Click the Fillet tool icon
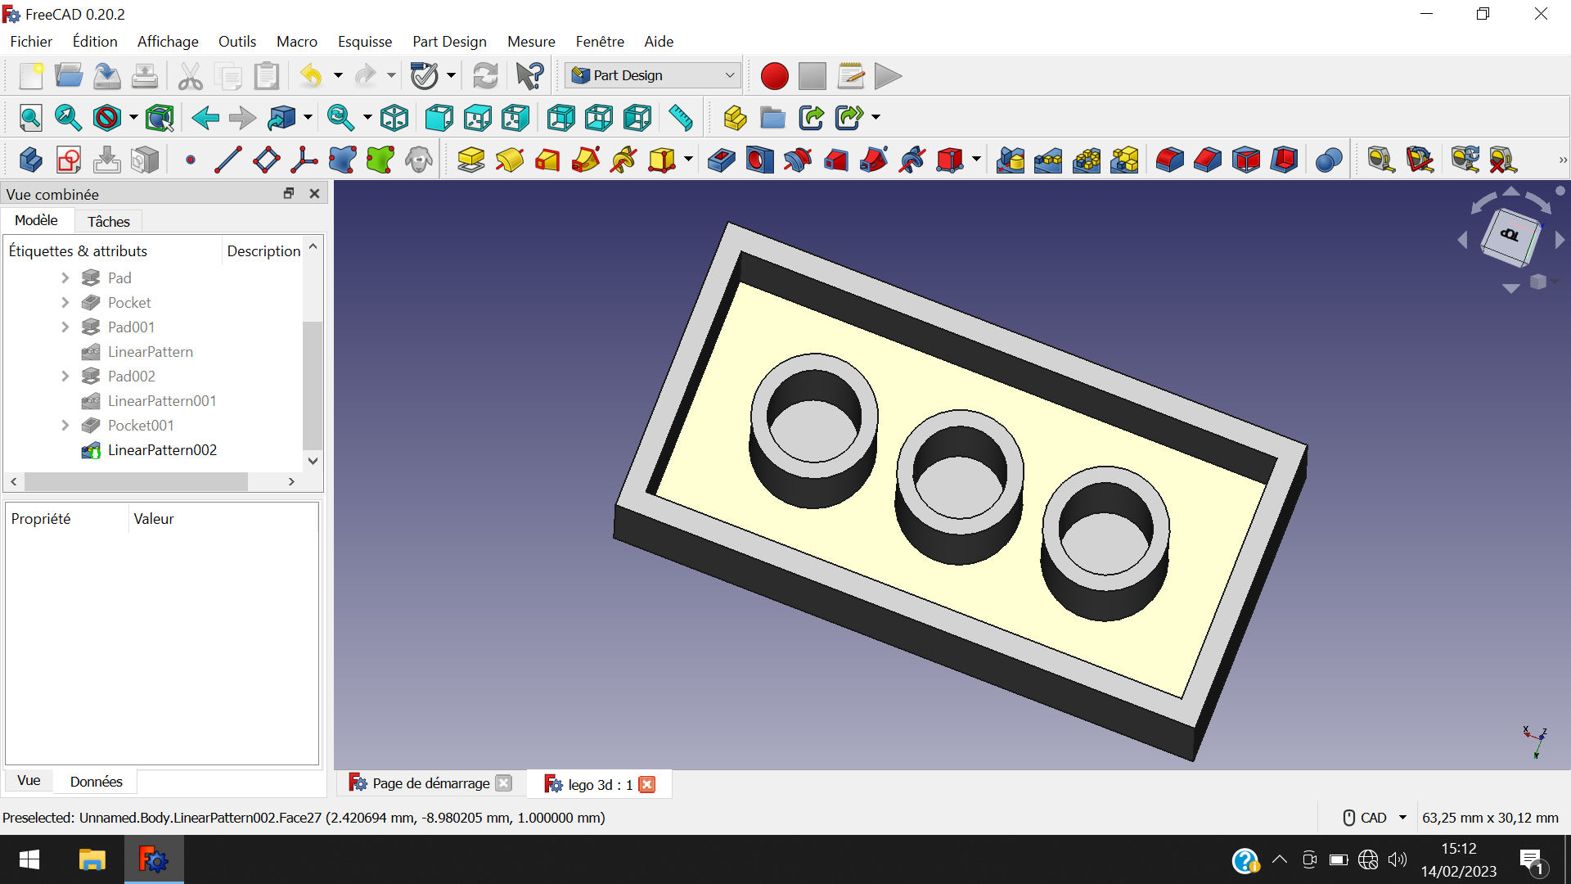This screenshot has height=884, width=1571. tap(1169, 160)
